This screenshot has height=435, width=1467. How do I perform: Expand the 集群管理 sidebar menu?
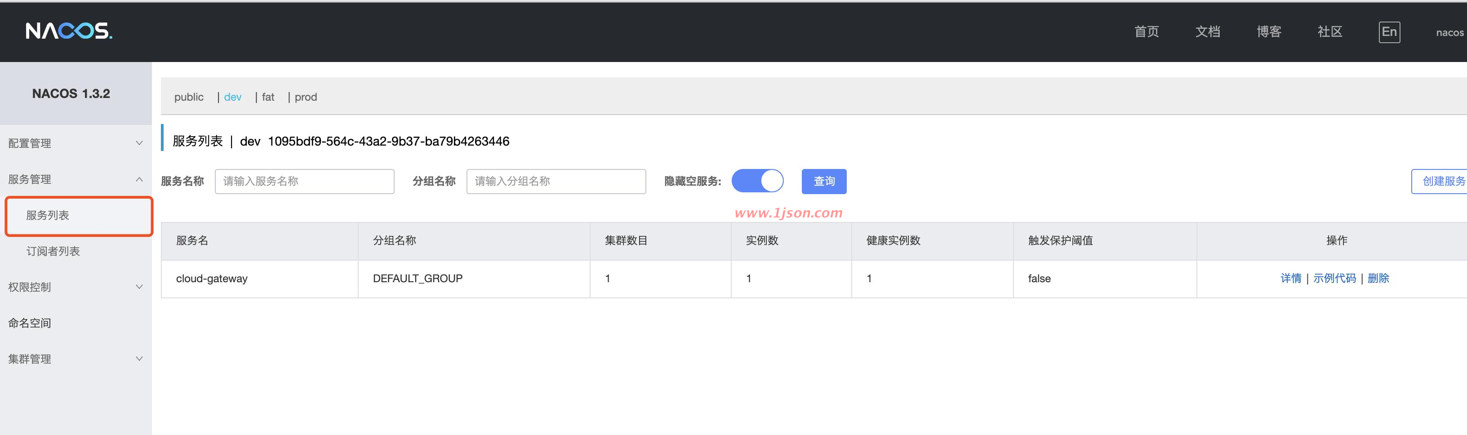(x=75, y=359)
